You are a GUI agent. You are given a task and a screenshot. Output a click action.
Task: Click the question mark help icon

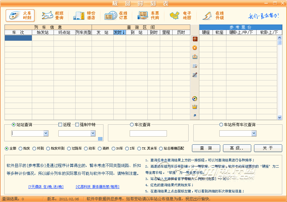pyautogui.click(x=195, y=57)
